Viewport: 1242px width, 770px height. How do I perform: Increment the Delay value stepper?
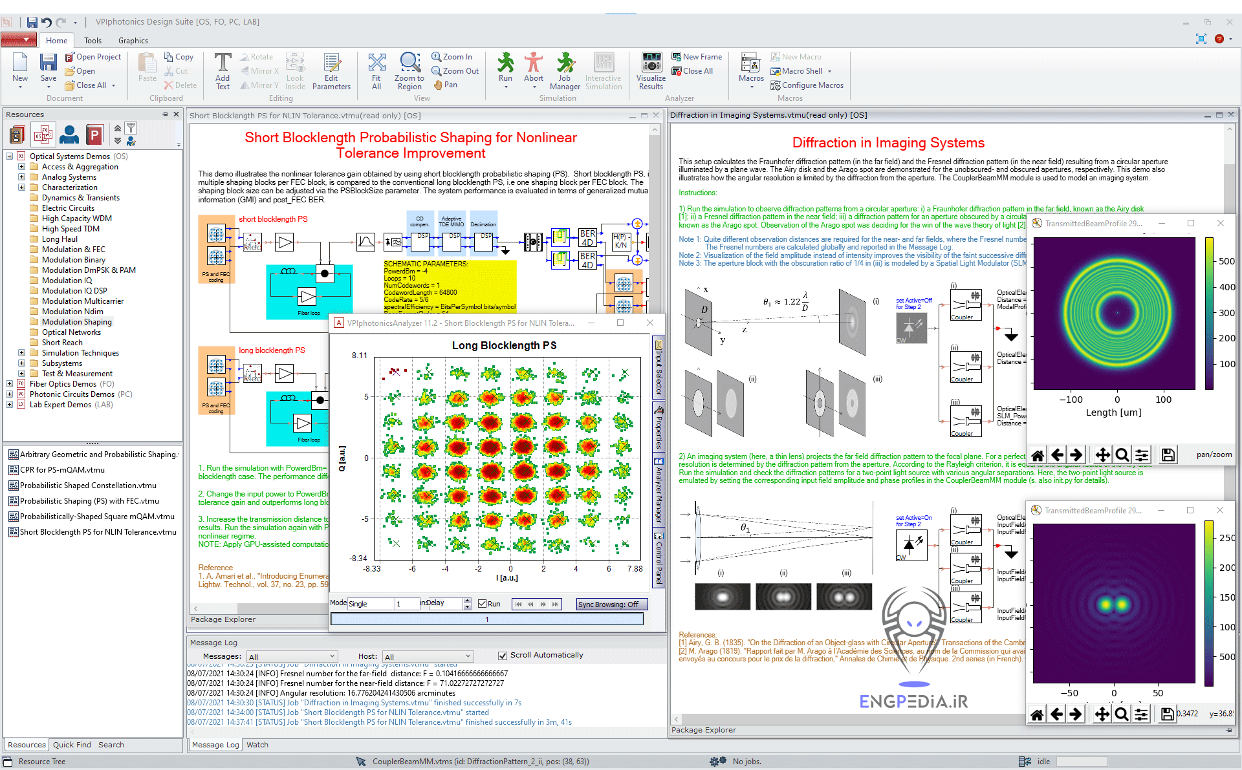468,601
